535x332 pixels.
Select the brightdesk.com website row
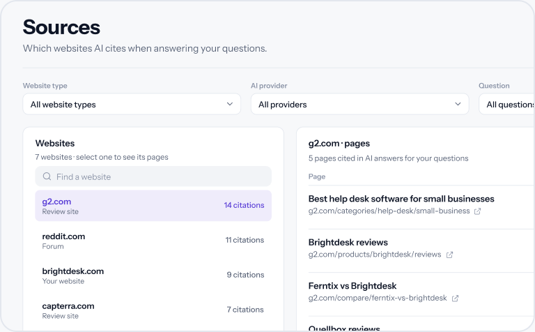(x=153, y=276)
